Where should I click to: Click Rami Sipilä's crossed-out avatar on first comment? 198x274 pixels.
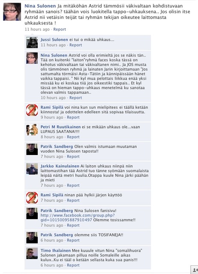tap(32, 110)
